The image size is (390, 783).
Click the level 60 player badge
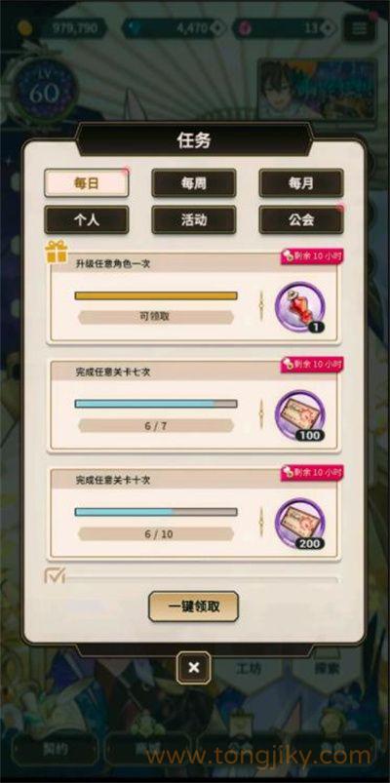pyautogui.click(x=44, y=91)
